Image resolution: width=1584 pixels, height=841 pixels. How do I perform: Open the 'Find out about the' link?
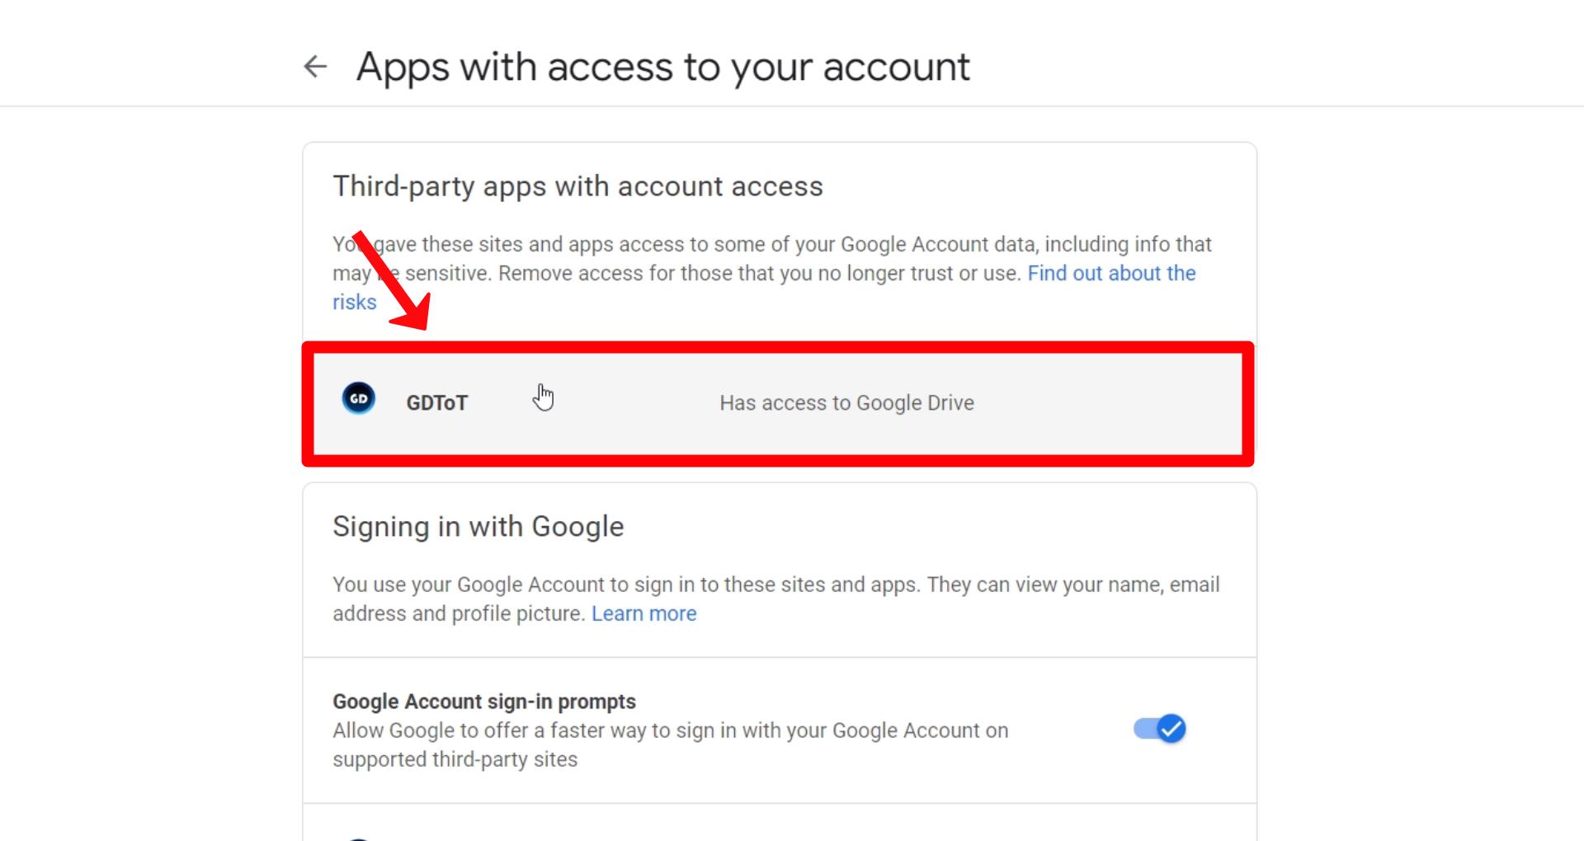(1111, 274)
